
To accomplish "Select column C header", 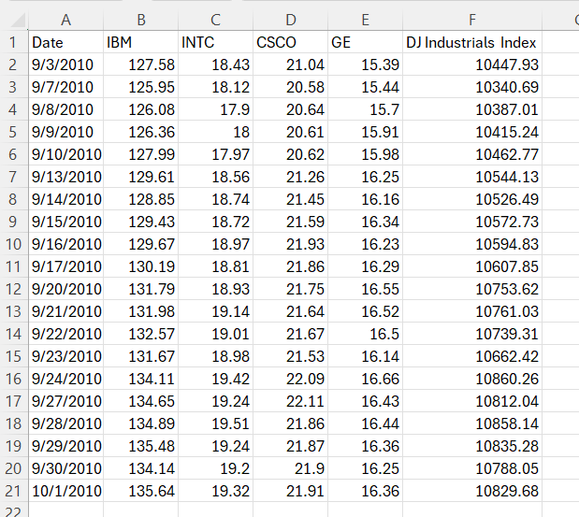I will pos(216,20).
